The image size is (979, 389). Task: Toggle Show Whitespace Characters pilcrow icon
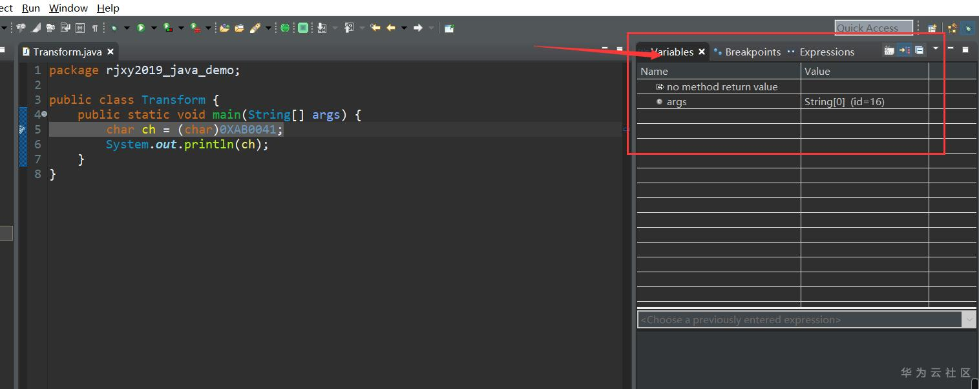coord(94,28)
